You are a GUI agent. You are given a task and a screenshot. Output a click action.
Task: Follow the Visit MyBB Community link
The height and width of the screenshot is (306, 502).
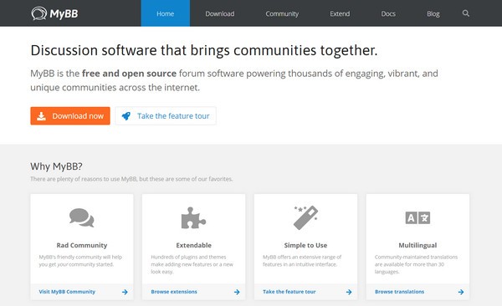point(67,292)
